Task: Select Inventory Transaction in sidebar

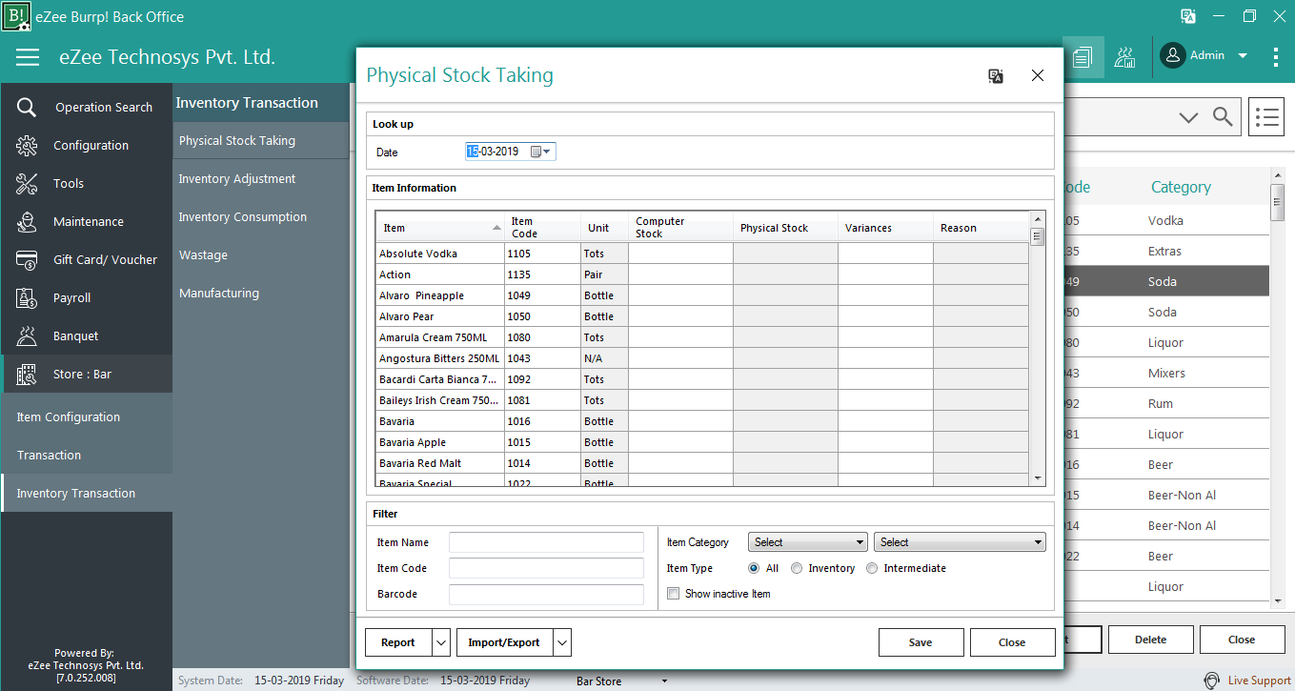Action: (87, 493)
